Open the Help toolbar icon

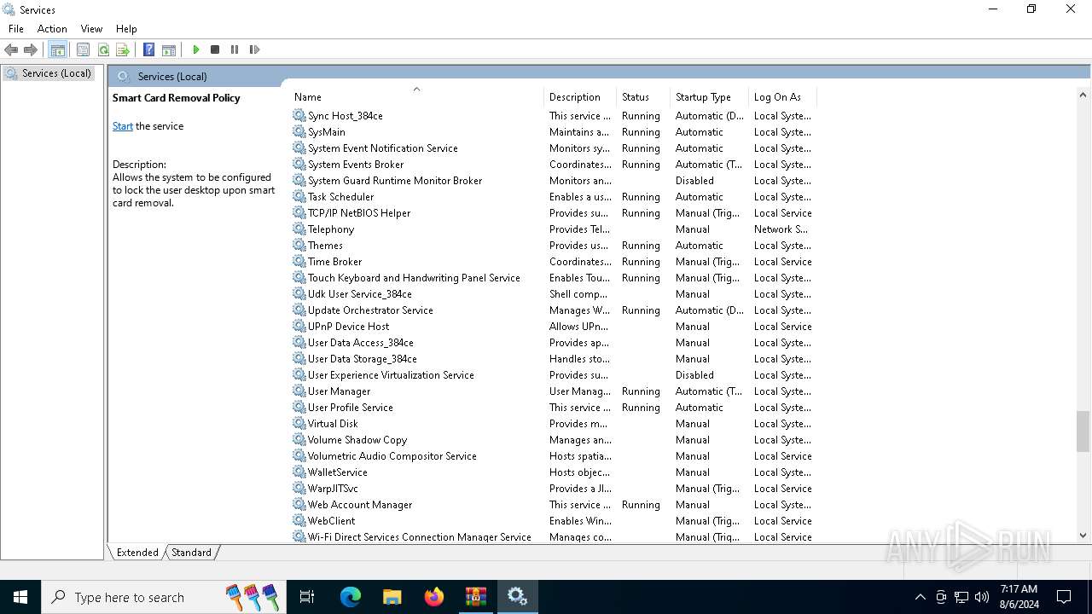pyautogui.click(x=149, y=49)
